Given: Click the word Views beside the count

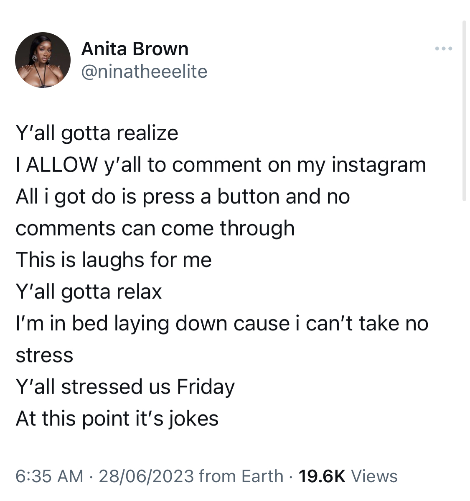Looking at the screenshot, I should tap(374, 476).
